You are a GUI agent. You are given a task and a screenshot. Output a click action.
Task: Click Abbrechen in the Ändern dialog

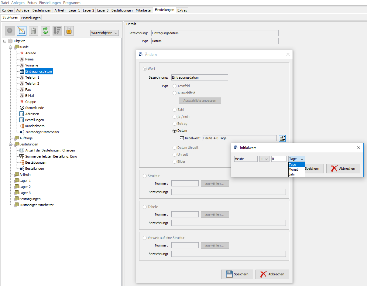click(x=272, y=274)
